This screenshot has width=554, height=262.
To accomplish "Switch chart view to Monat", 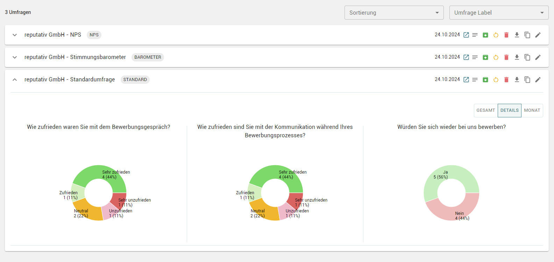I will (532, 110).
